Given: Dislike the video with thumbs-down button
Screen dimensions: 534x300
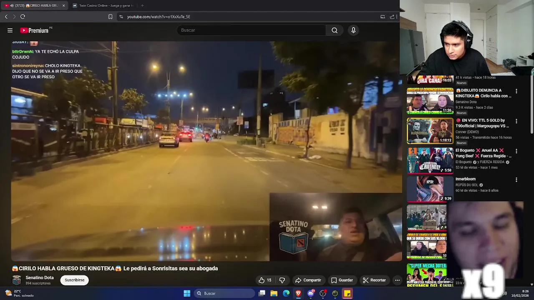Looking at the screenshot, I should (x=282, y=280).
